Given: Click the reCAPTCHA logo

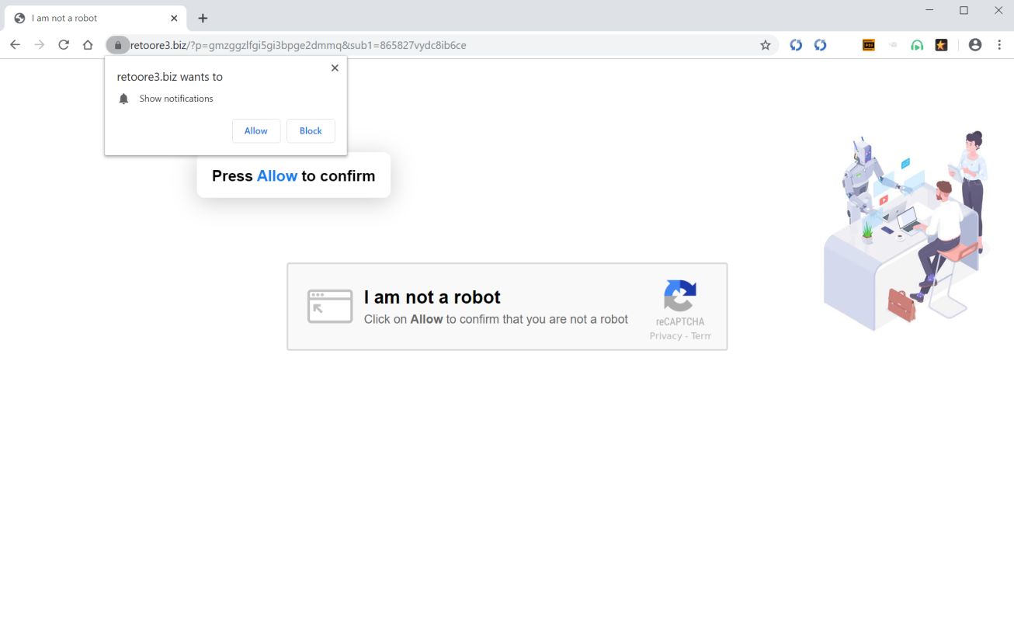Looking at the screenshot, I should (x=680, y=296).
